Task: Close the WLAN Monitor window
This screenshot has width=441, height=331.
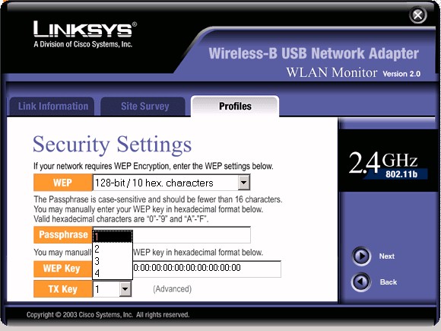Action: coord(417,15)
